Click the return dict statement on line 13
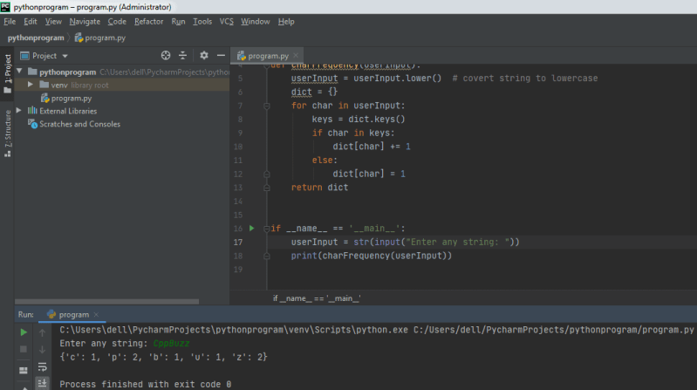The width and height of the screenshot is (697, 390). (x=319, y=188)
